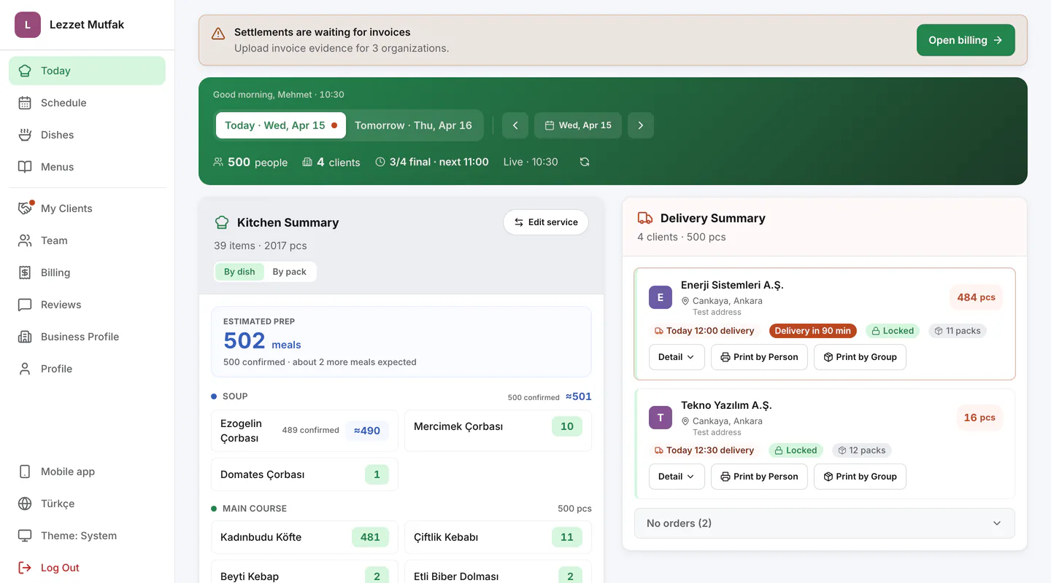Screen dimensions: 1051x583
Task: Select Tomorrow · Thu, Apr 16 tab
Action: click(x=413, y=125)
